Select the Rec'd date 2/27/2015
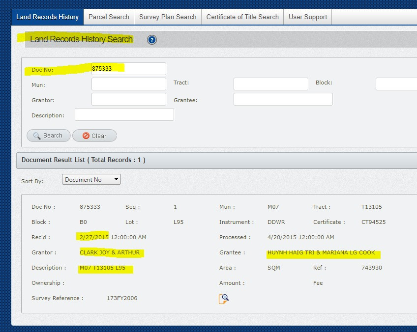Viewport: 417px width, 332px height. coord(94,237)
